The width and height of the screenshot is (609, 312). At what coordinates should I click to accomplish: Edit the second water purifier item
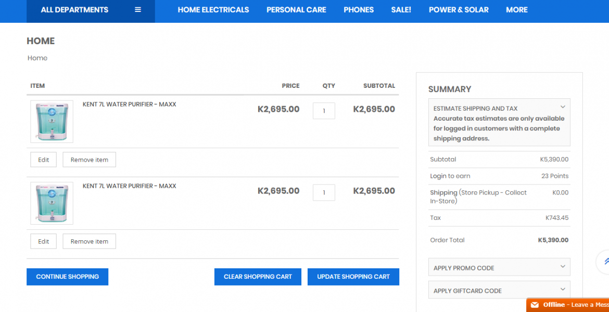pos(44,241)
